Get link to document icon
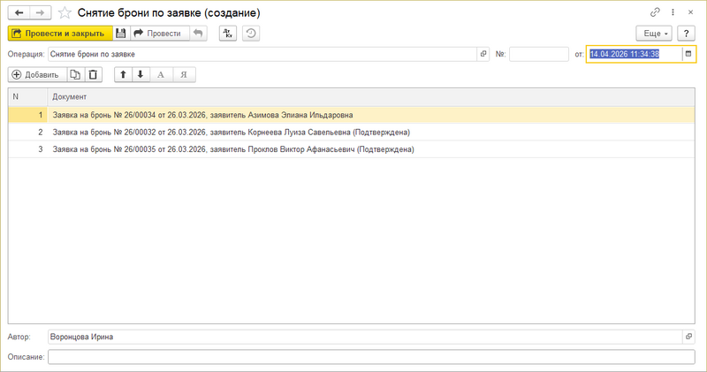The height and width of the screenshot is (372, 707). (x=655, y=12)
